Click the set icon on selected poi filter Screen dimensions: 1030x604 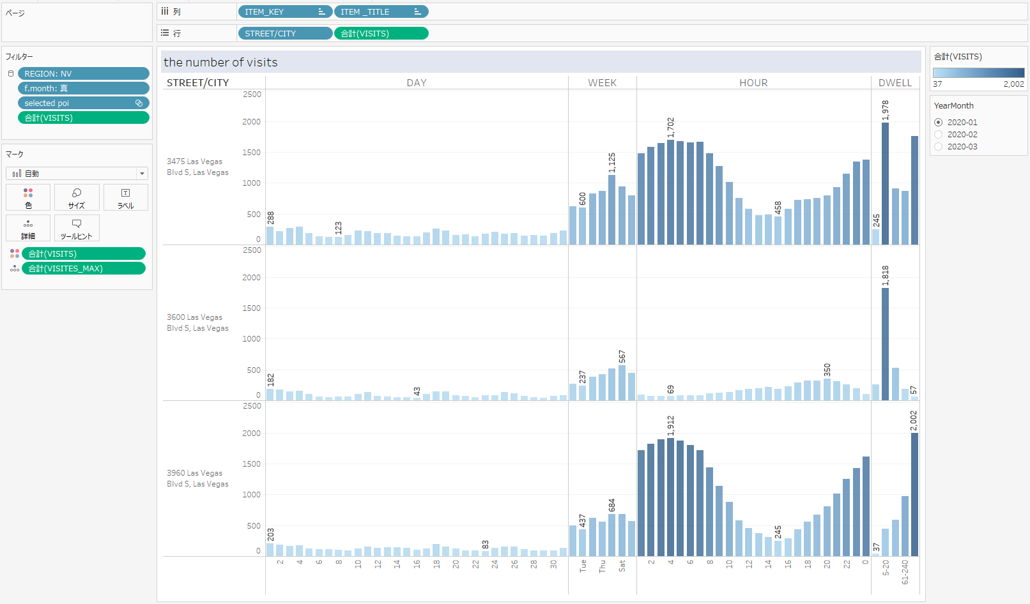(139, 103)
